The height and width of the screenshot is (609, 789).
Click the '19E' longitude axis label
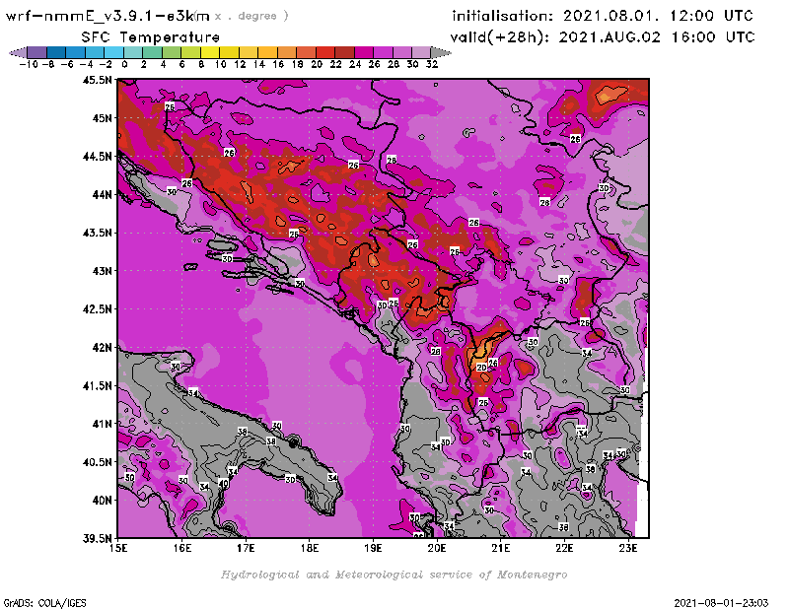click(373, 548)
